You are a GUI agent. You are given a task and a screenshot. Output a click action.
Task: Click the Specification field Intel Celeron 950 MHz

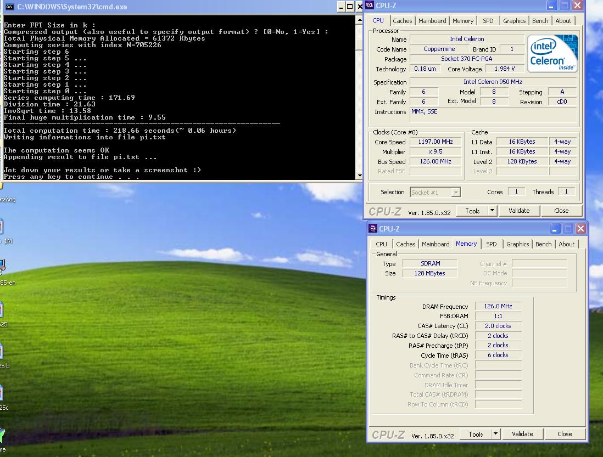(493, 82)
